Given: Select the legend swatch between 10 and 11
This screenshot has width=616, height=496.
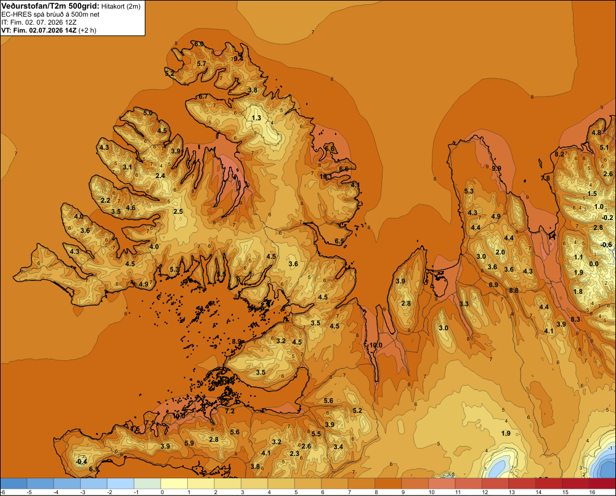Looking at the screenshot, I should pyautogui.click(x=442, y=483).
